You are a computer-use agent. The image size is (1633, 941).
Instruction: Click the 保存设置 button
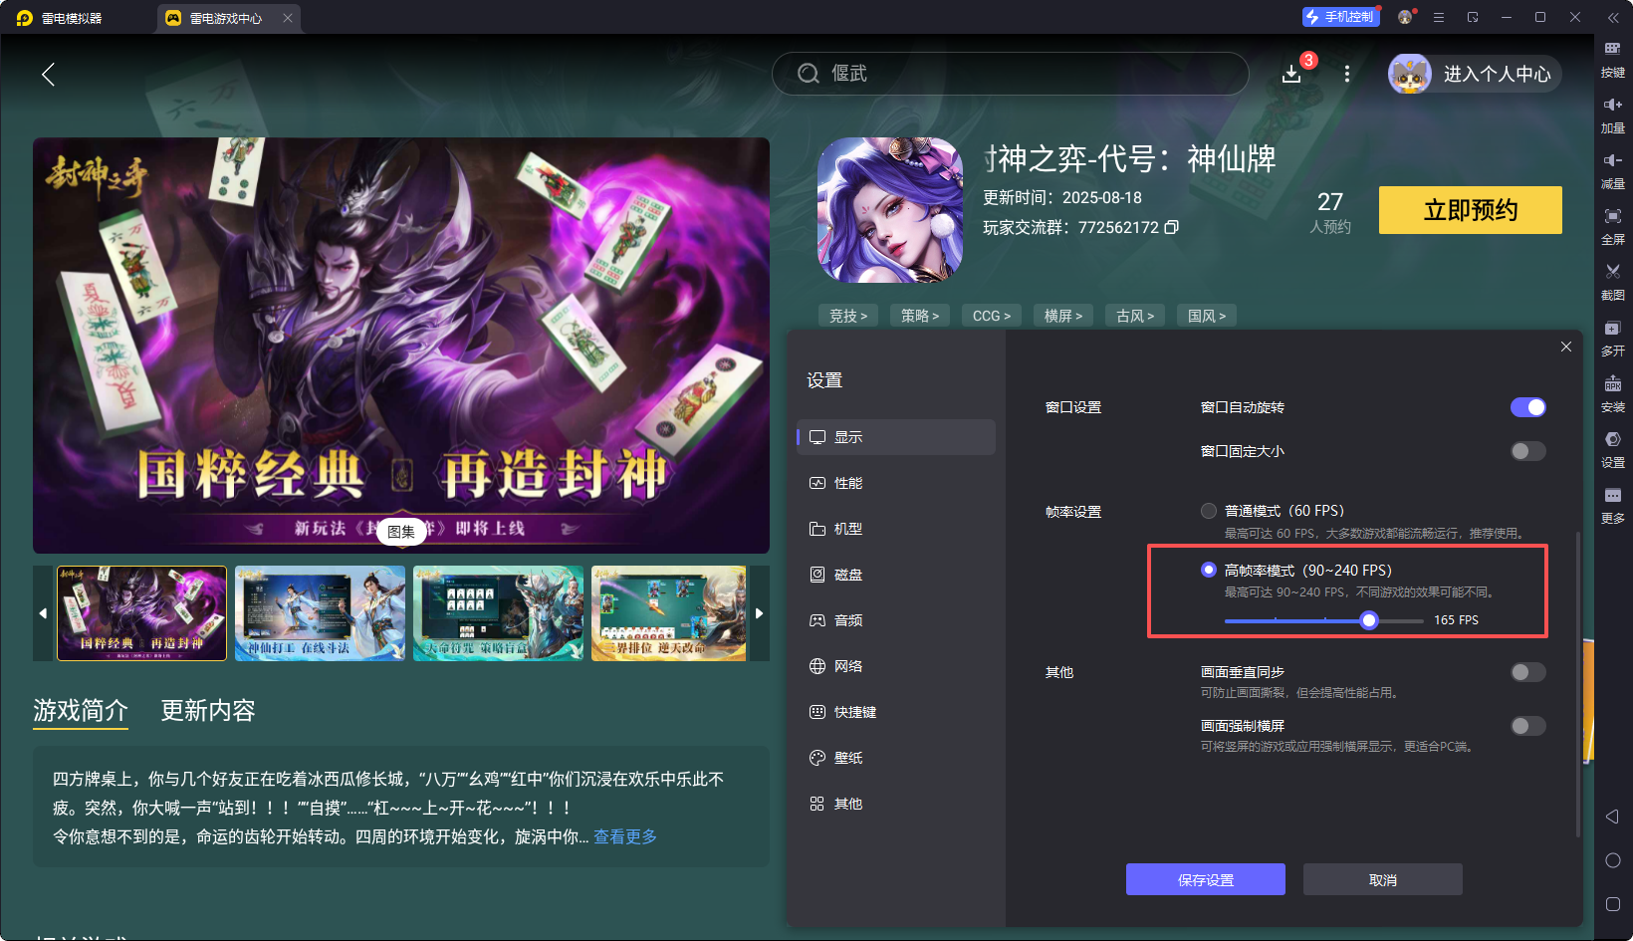[1205, 879]
